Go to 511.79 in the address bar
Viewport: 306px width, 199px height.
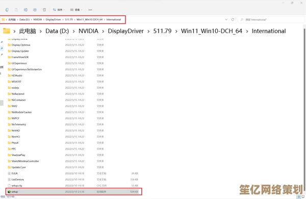tap(69, 19)
